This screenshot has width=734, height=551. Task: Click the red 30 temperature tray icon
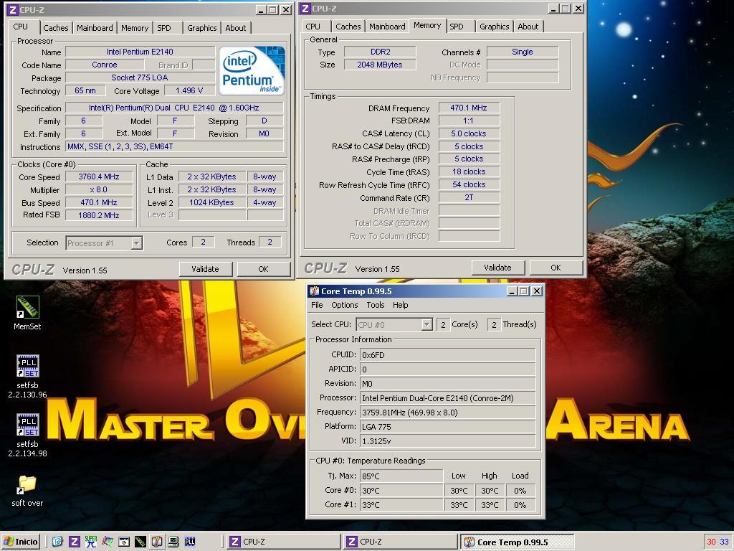pyautogui.click(x=711, y=542)
